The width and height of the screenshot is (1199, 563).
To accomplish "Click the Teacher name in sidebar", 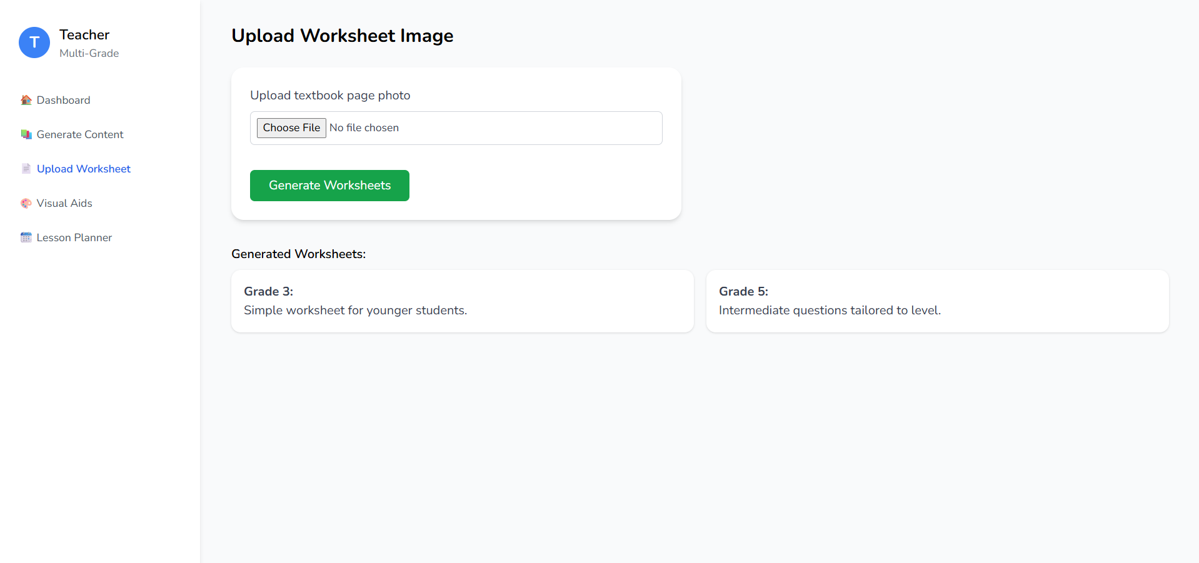I will [x=84, y=35].
